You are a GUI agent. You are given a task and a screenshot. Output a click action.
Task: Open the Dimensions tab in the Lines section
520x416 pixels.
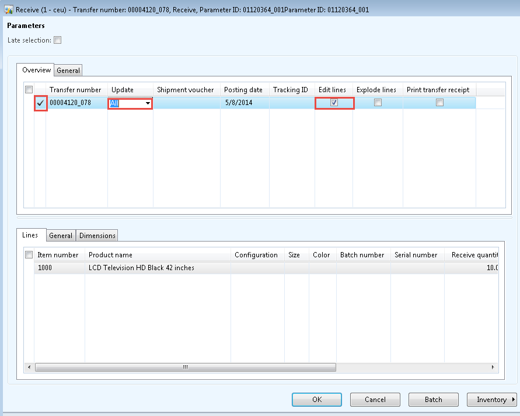(97, 235)
